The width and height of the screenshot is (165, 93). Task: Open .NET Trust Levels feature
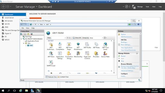coord(105,46)
